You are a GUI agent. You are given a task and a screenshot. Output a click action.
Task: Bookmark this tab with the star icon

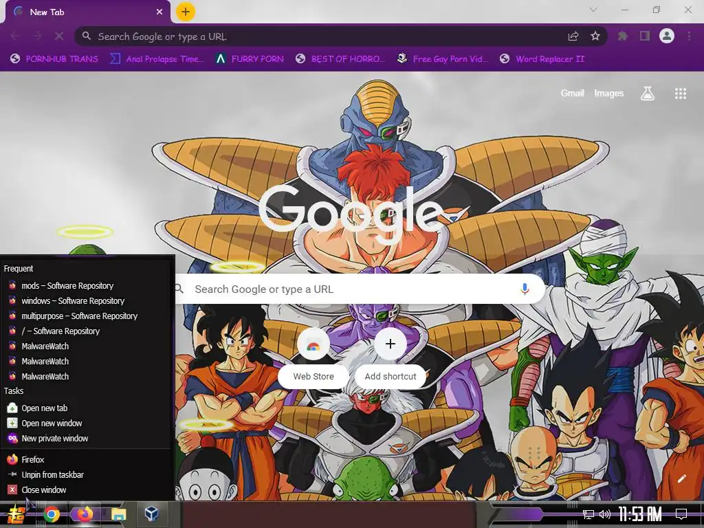[x=595, y=36]
